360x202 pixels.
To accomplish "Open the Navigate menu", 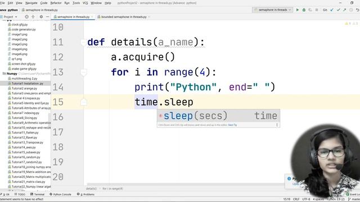I will tap(31, 3).
